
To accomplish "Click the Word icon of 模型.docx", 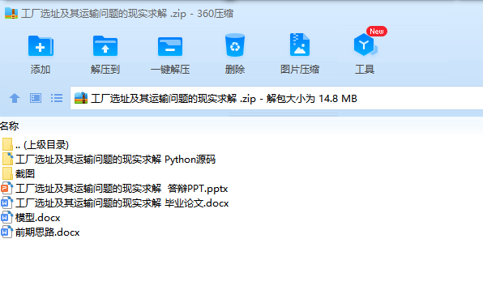I will click(x=7, y=218).
